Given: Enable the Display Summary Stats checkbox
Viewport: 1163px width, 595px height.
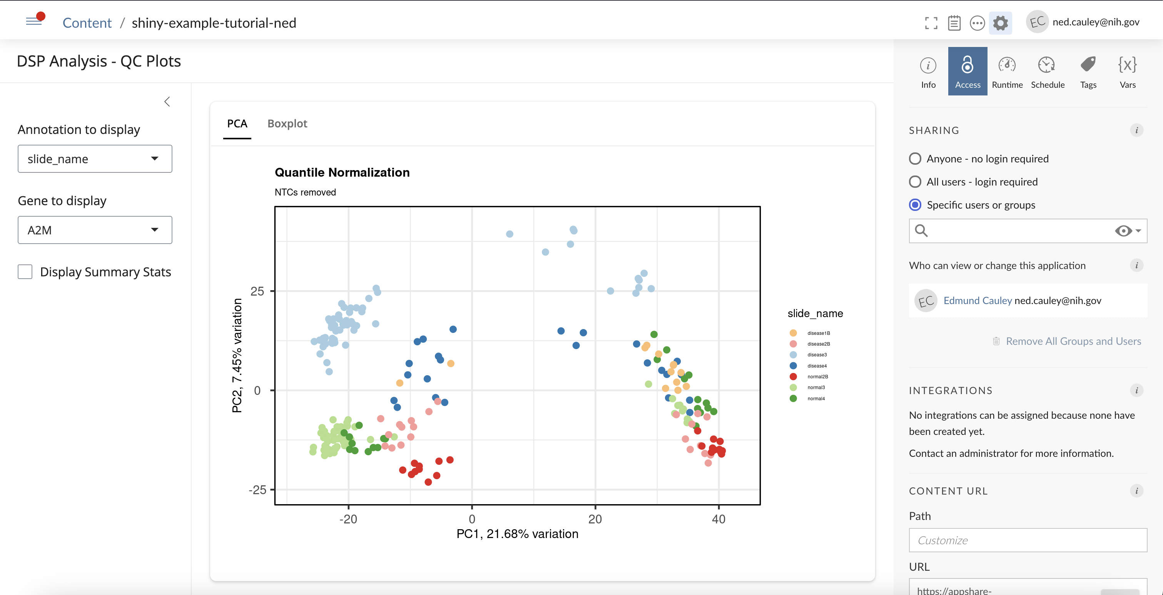Looking at the screenshot, I should coord(25,272).
